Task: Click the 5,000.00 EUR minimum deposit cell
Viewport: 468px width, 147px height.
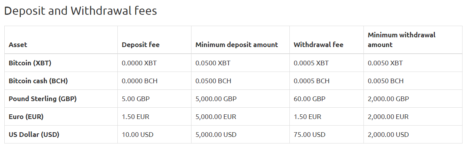Action: [216, 117]
